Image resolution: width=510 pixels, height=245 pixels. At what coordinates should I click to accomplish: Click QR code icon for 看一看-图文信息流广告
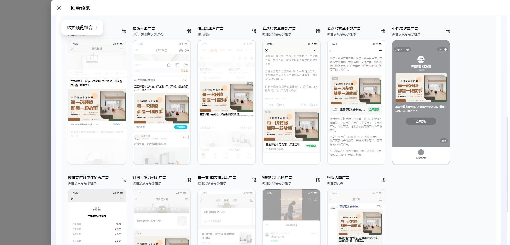[253, 180]
